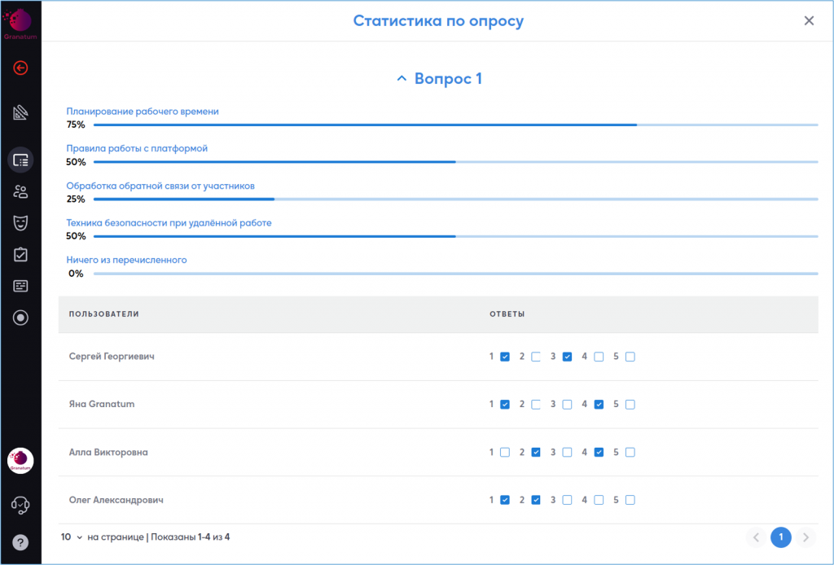The width and height of the screenshot is (834, 565).
Task: Toggle answer 4 checkbox for Яна Granatum
Action: [x=599, y=405]
